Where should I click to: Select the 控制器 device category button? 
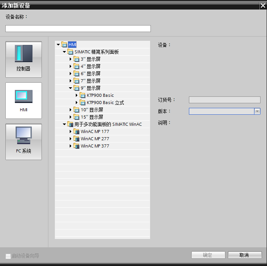(24, 59)
